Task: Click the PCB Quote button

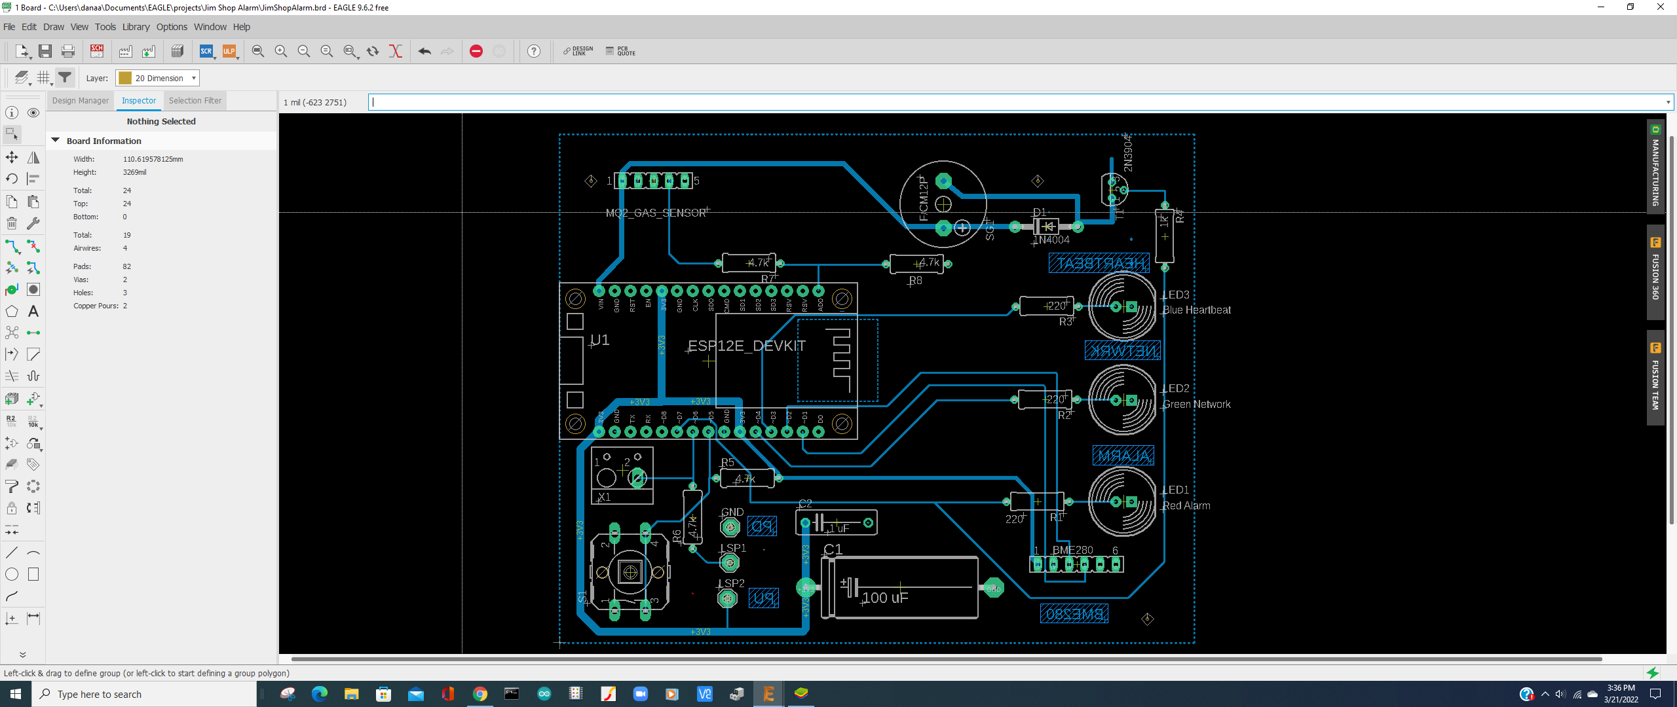Action: [620, 51]
